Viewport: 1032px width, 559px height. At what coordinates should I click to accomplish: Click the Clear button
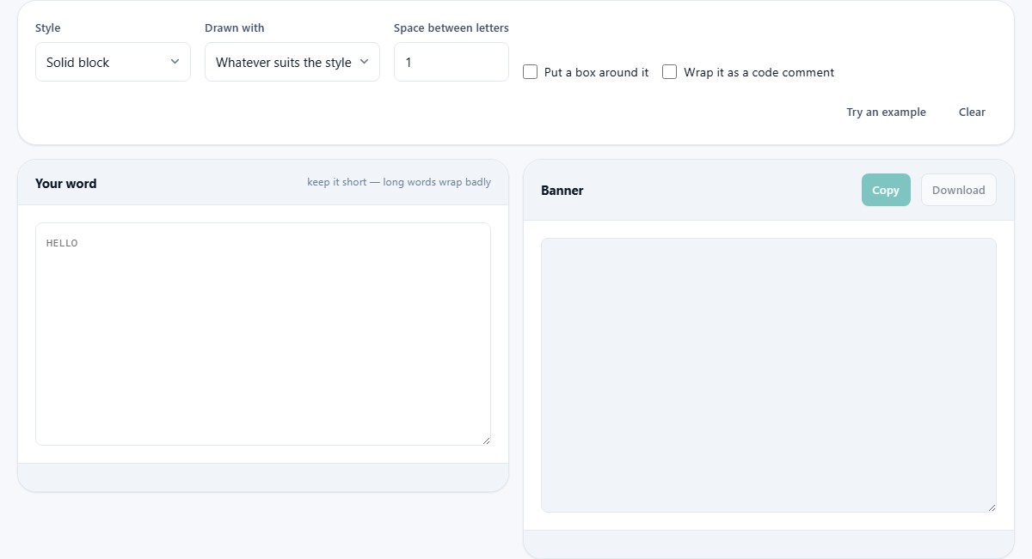[972, 112]
